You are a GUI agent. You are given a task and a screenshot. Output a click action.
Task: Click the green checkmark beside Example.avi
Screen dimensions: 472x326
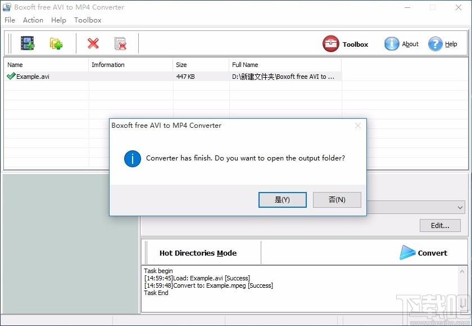pyautogui.click(x=11, y=77)
